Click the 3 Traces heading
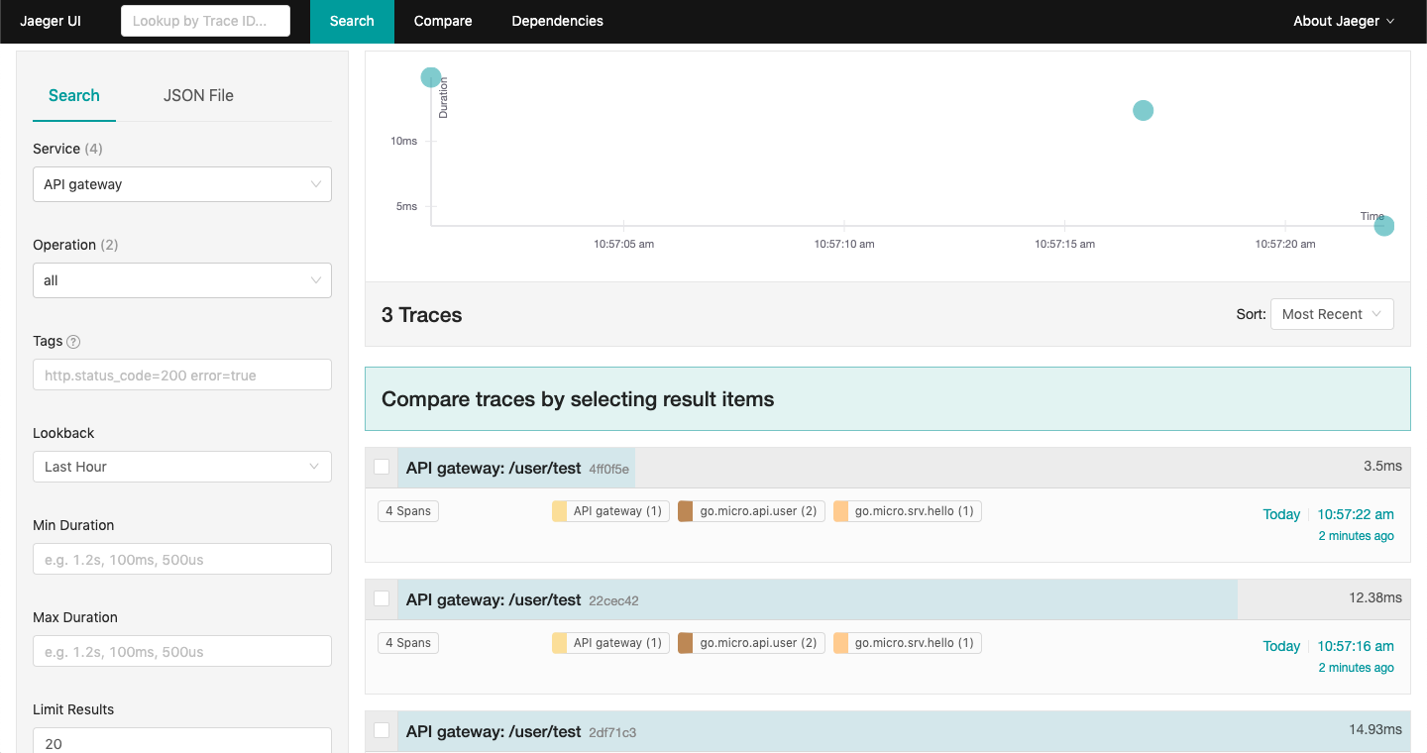The height and width of the screenshot is (753, 1427). pos(422,315)
